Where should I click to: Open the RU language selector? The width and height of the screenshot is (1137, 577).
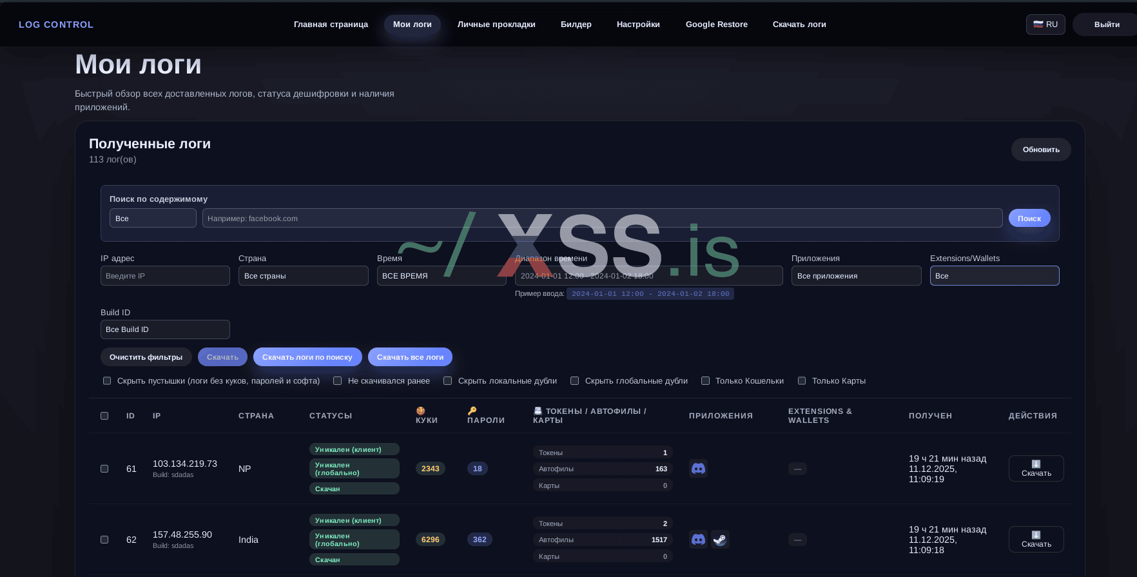tap(1045, 24)
